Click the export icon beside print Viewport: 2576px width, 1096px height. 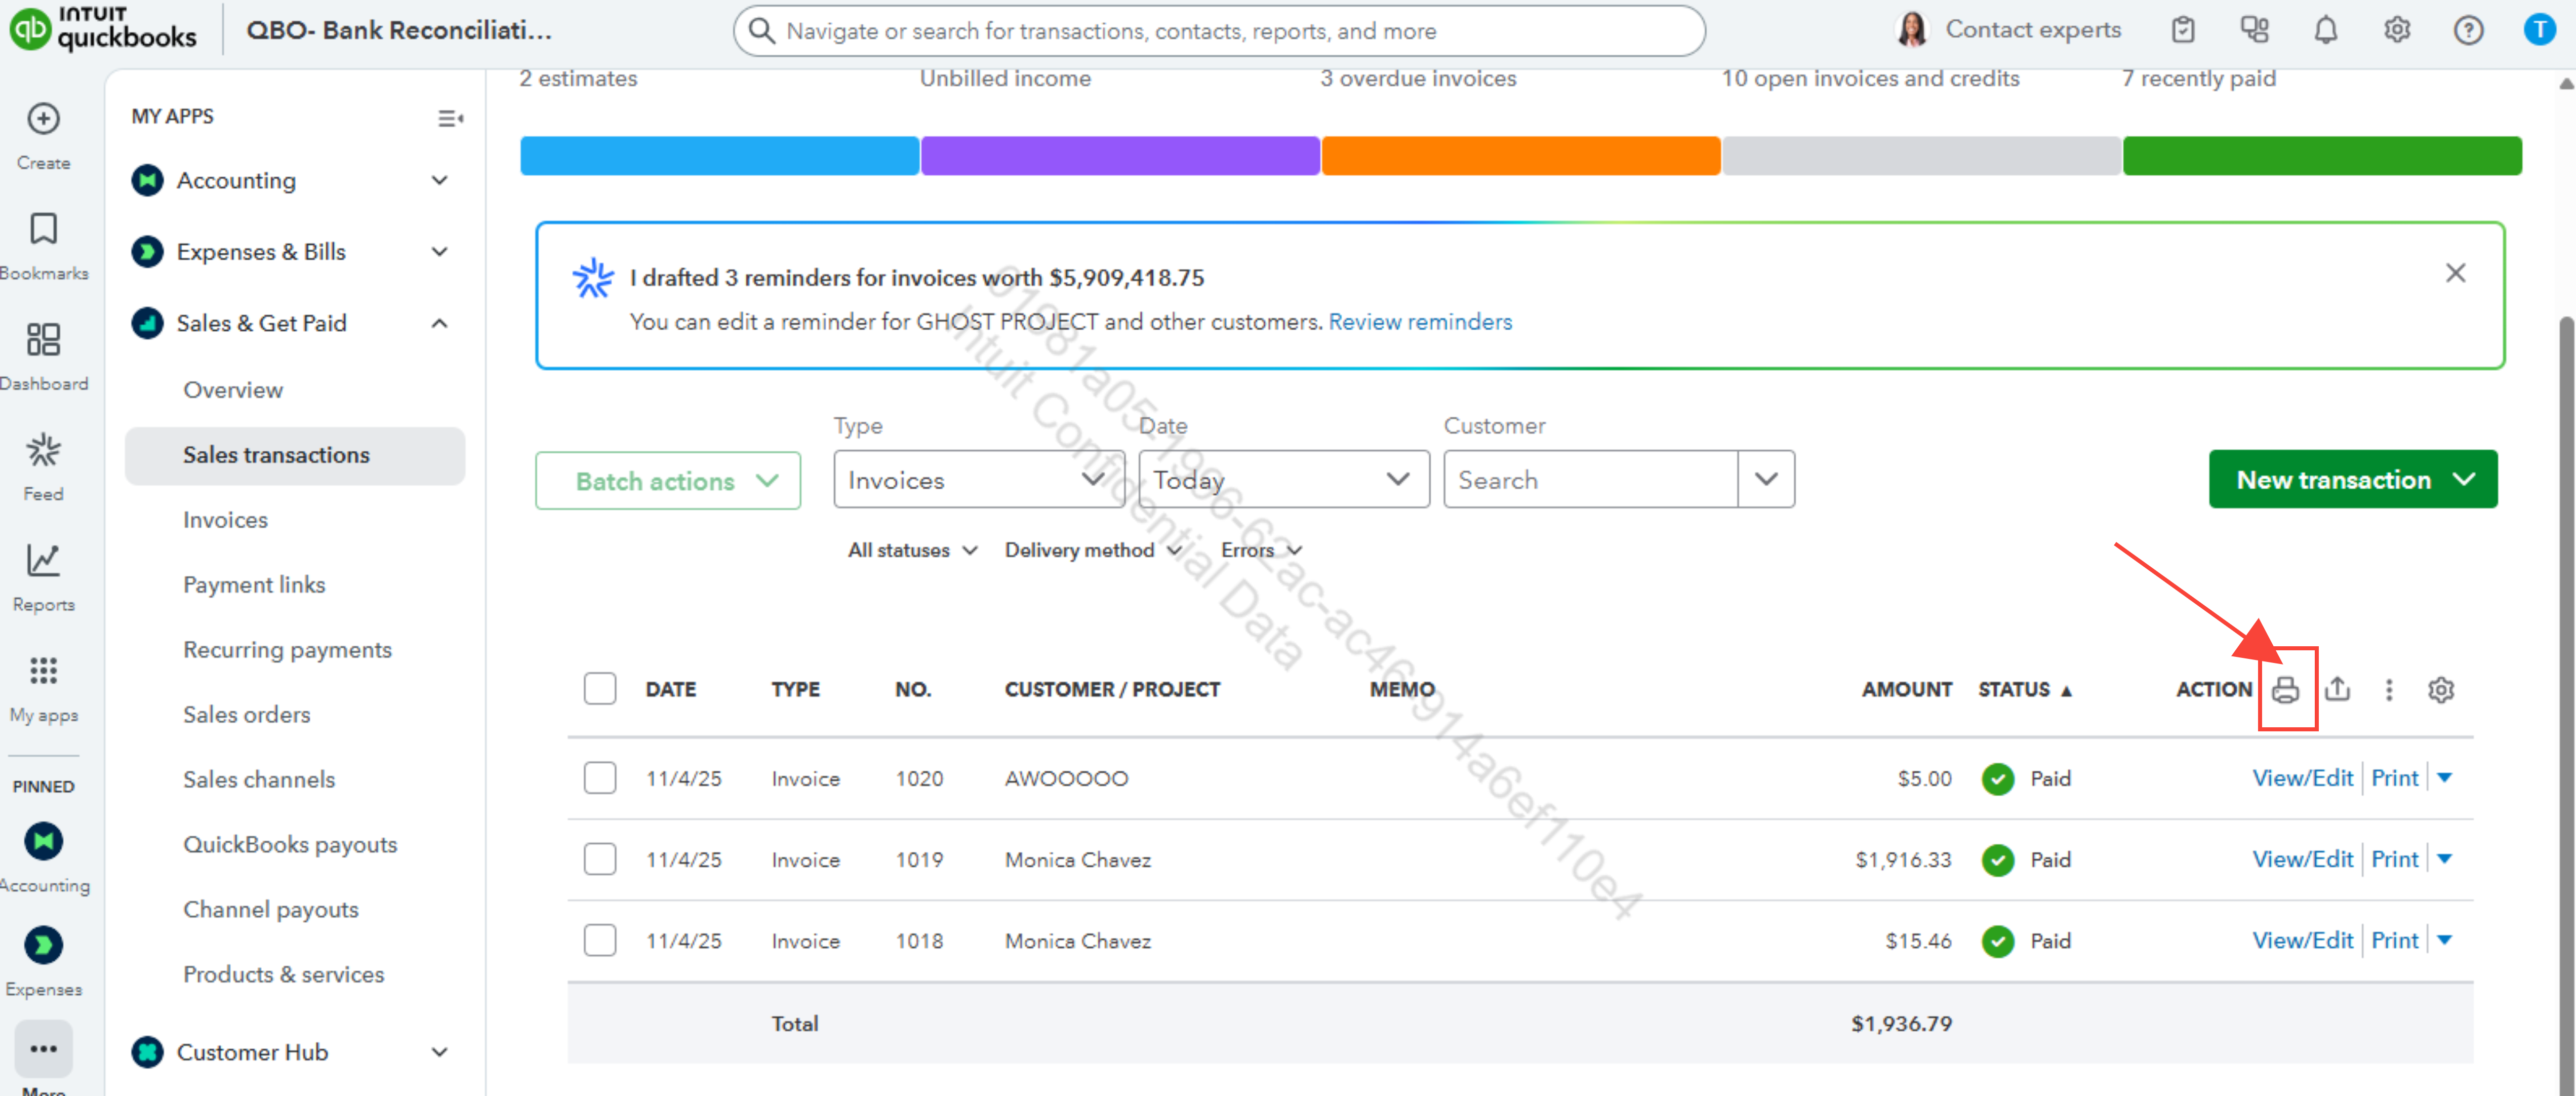[2337, 689]
